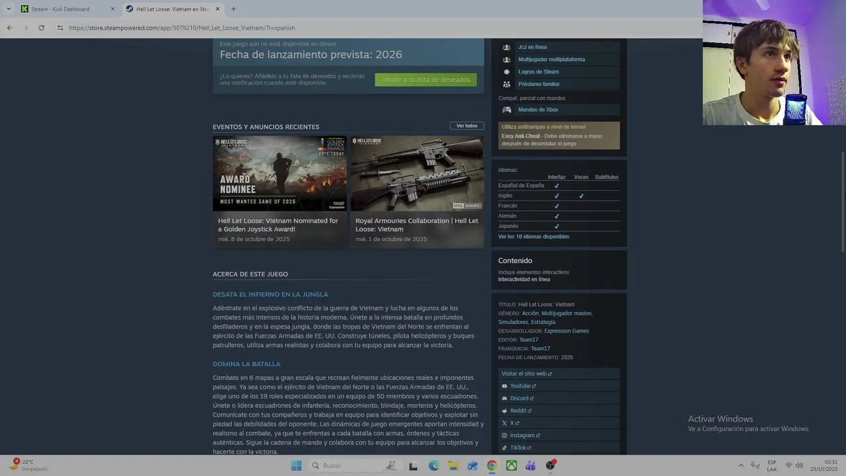Click the Estrategia genre link
The width and height of the screenshot is (846, 476).
[x=543, y=322]
